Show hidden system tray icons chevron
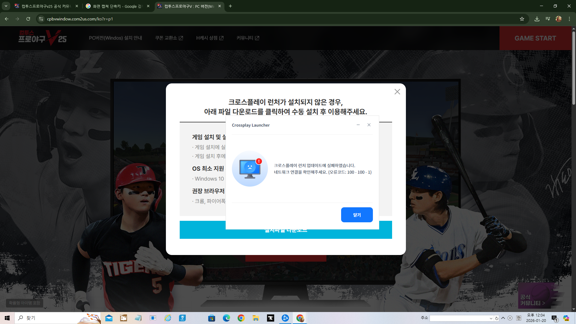 pos(503,318)
